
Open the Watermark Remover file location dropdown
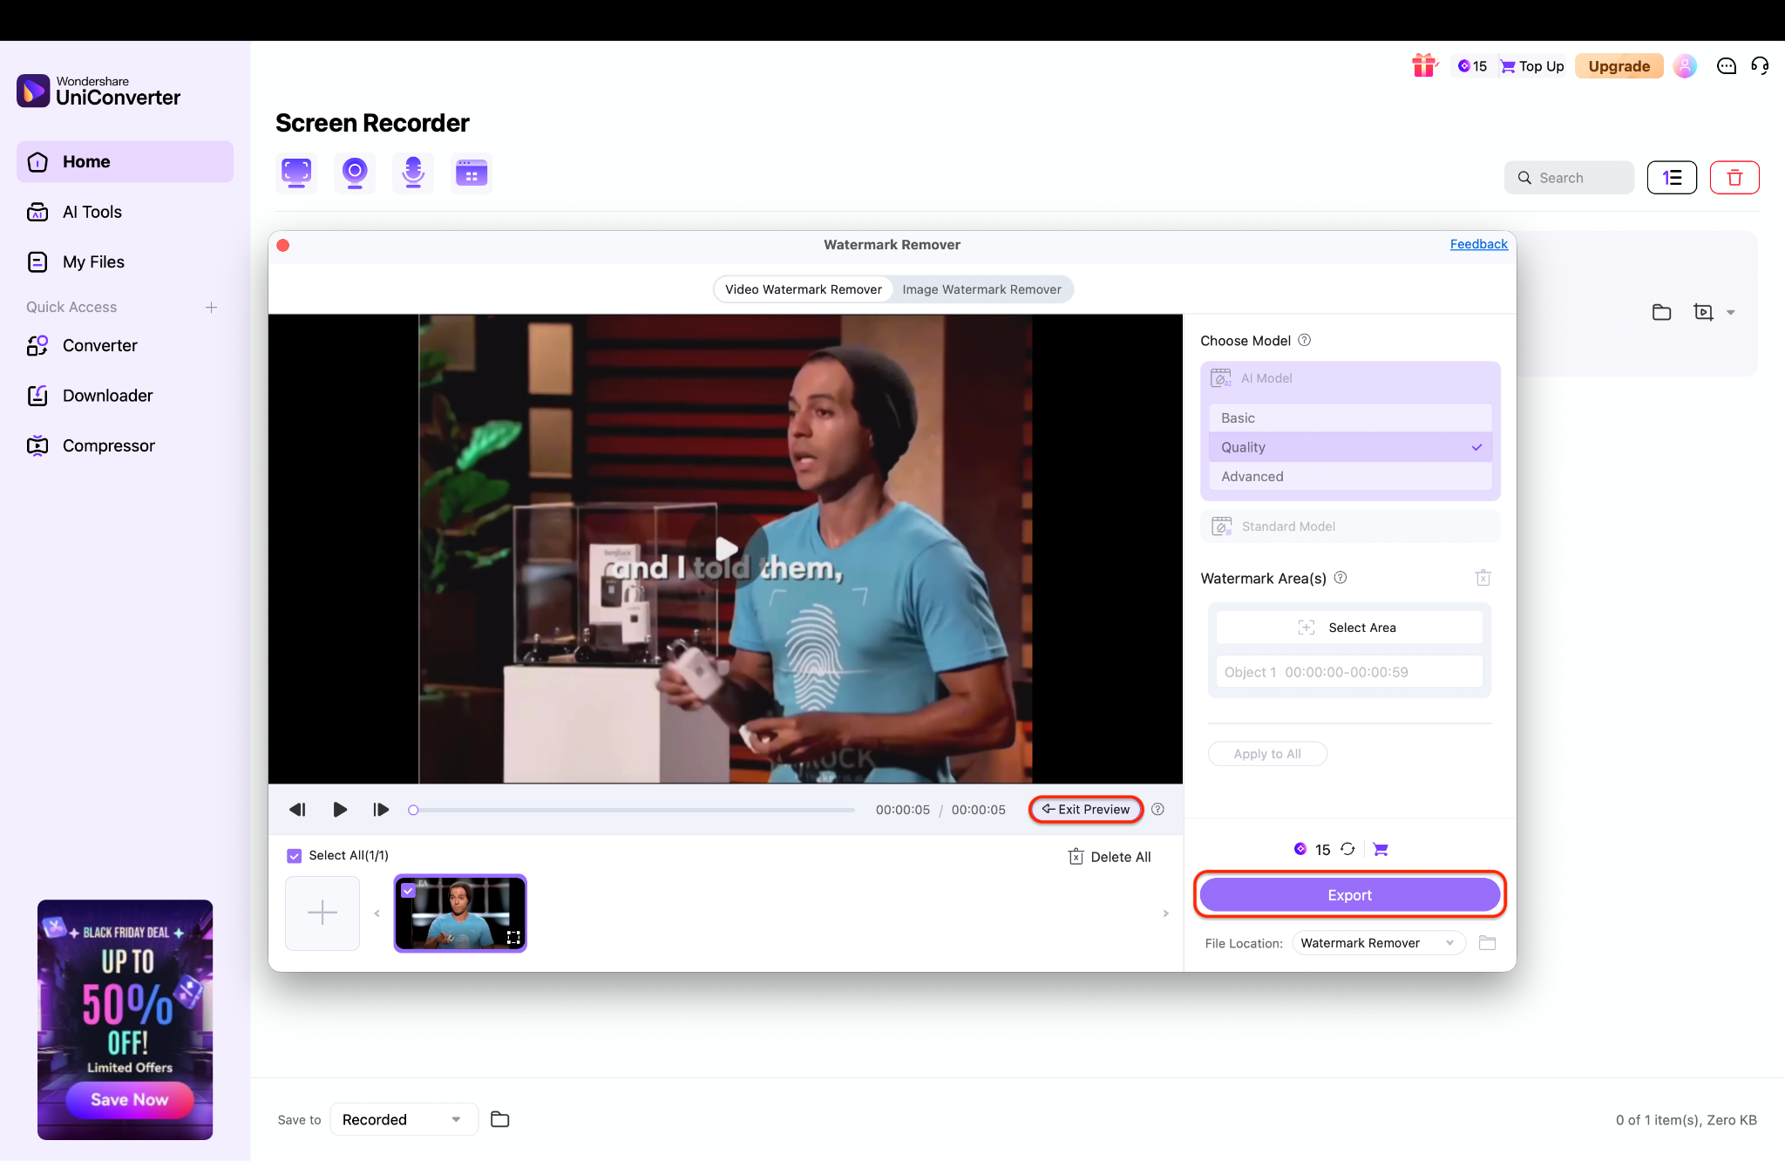[x=1377, y=943]
